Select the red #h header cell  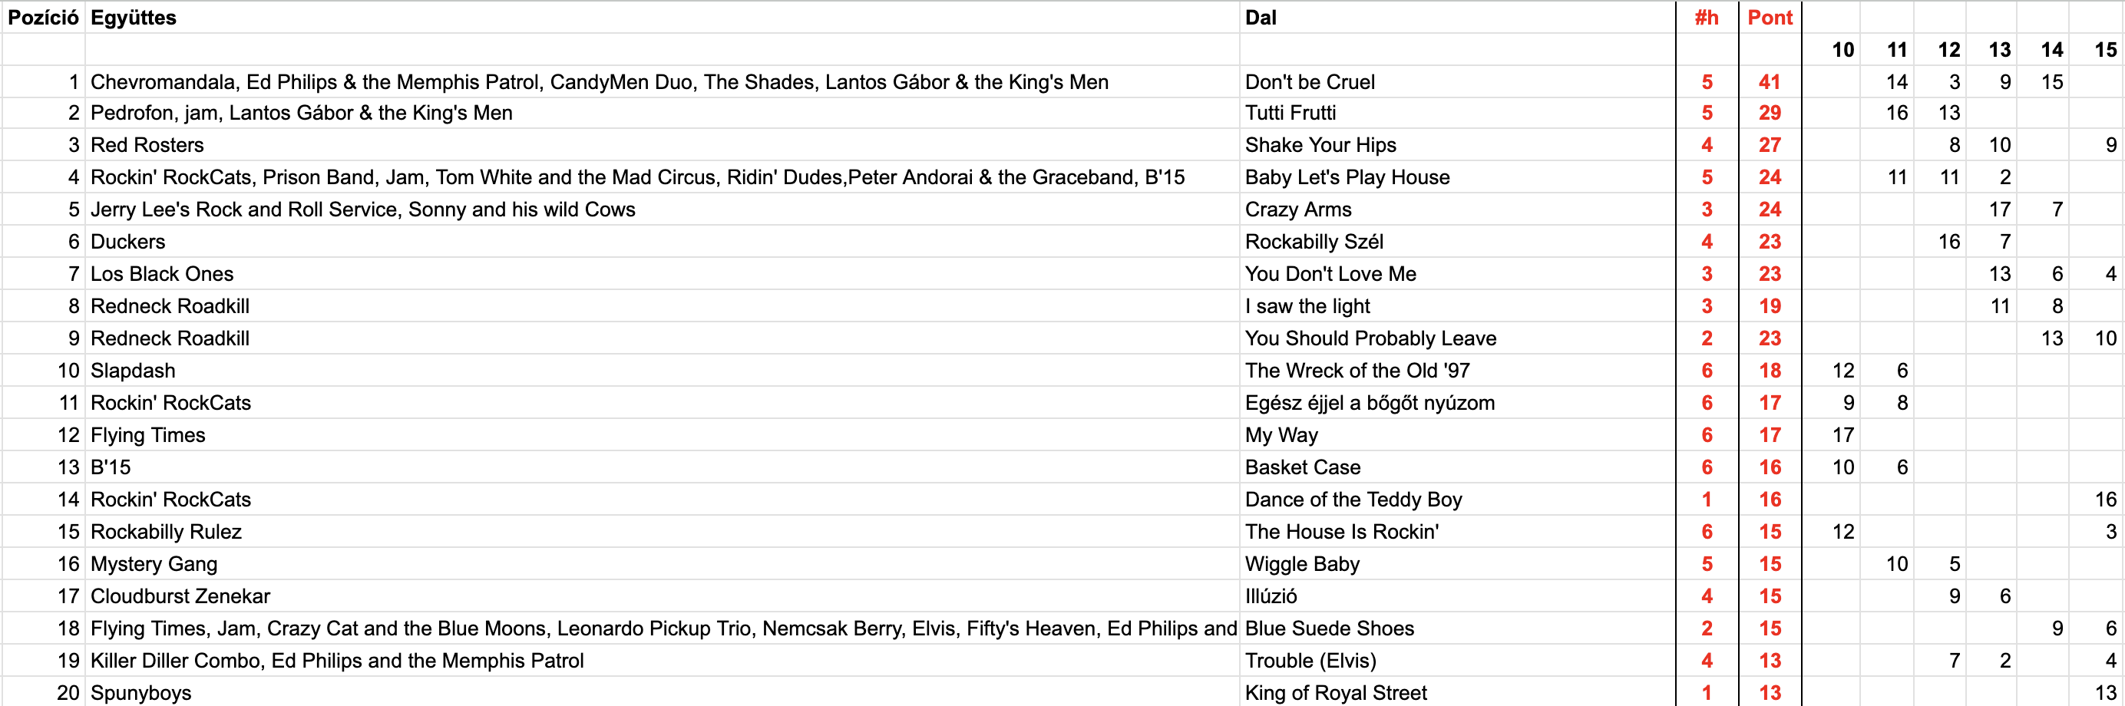(x=1706, y=18)
